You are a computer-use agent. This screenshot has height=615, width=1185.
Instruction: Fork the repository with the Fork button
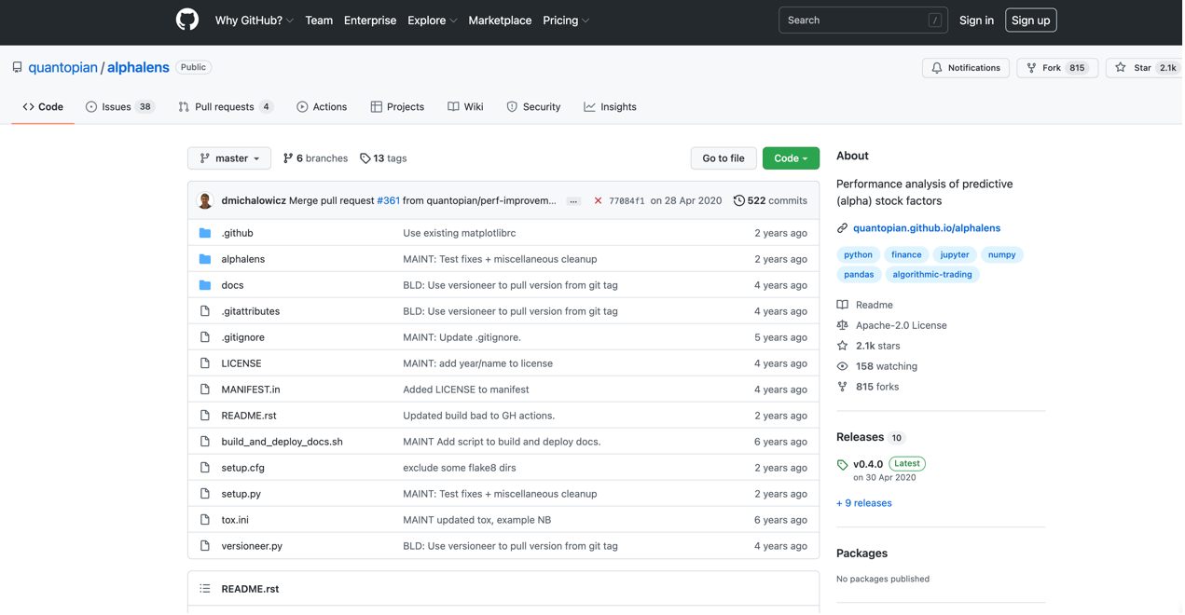click(1057, 68)
